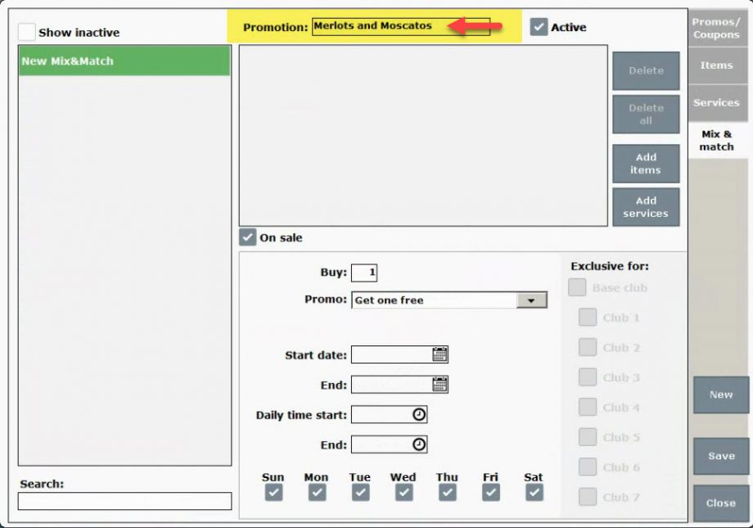This screenshot has height=528, width=753.
Task: Close the promotions window
Action: coord(721,503)
